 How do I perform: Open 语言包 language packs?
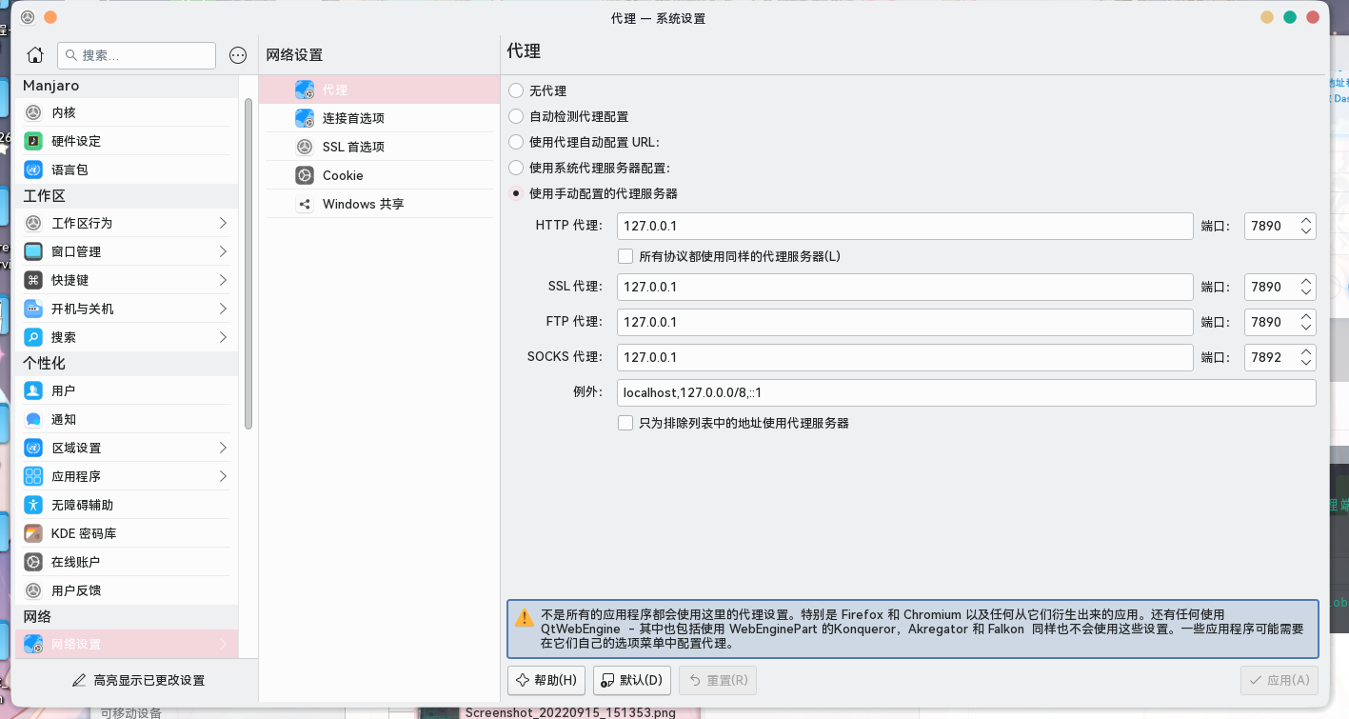[127, 170]
